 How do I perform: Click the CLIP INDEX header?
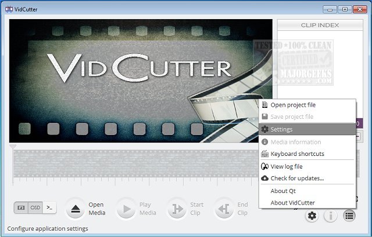[x=320, y=25]
